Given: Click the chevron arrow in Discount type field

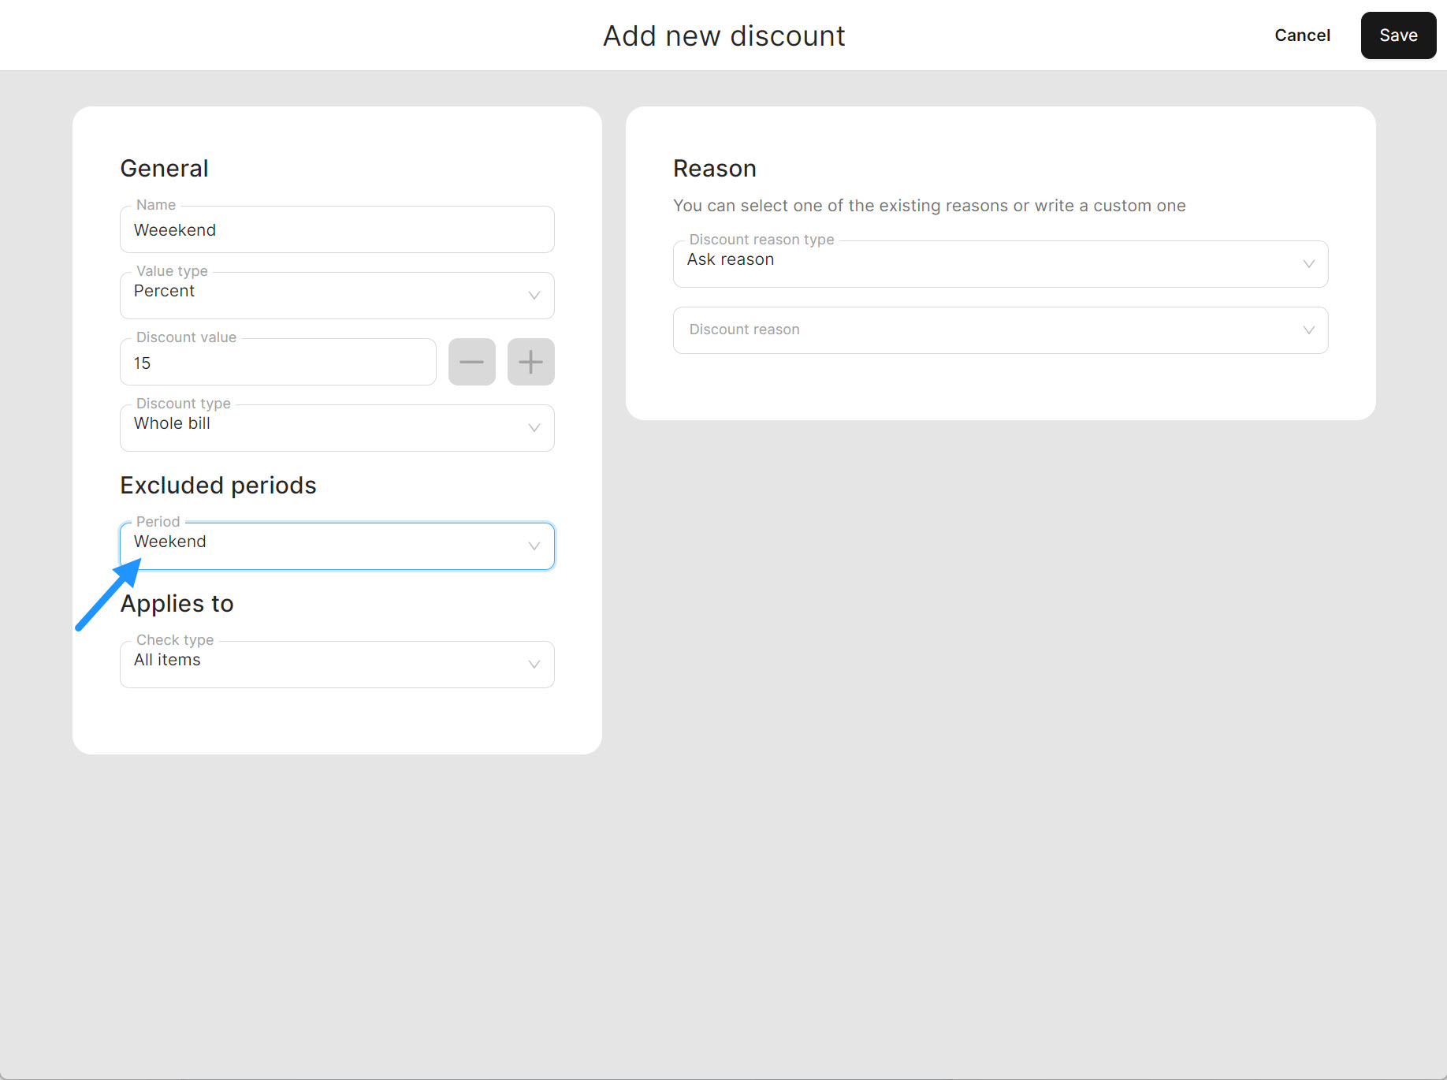Looking at the screenshot, I should click(x=534, y=428).
